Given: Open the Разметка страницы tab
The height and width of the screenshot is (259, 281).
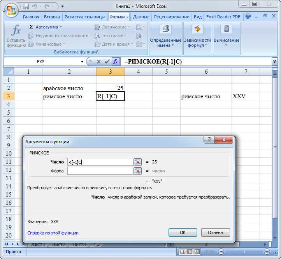Looking at the screenshot, I should pyautogui.click(x=84, y=17).
